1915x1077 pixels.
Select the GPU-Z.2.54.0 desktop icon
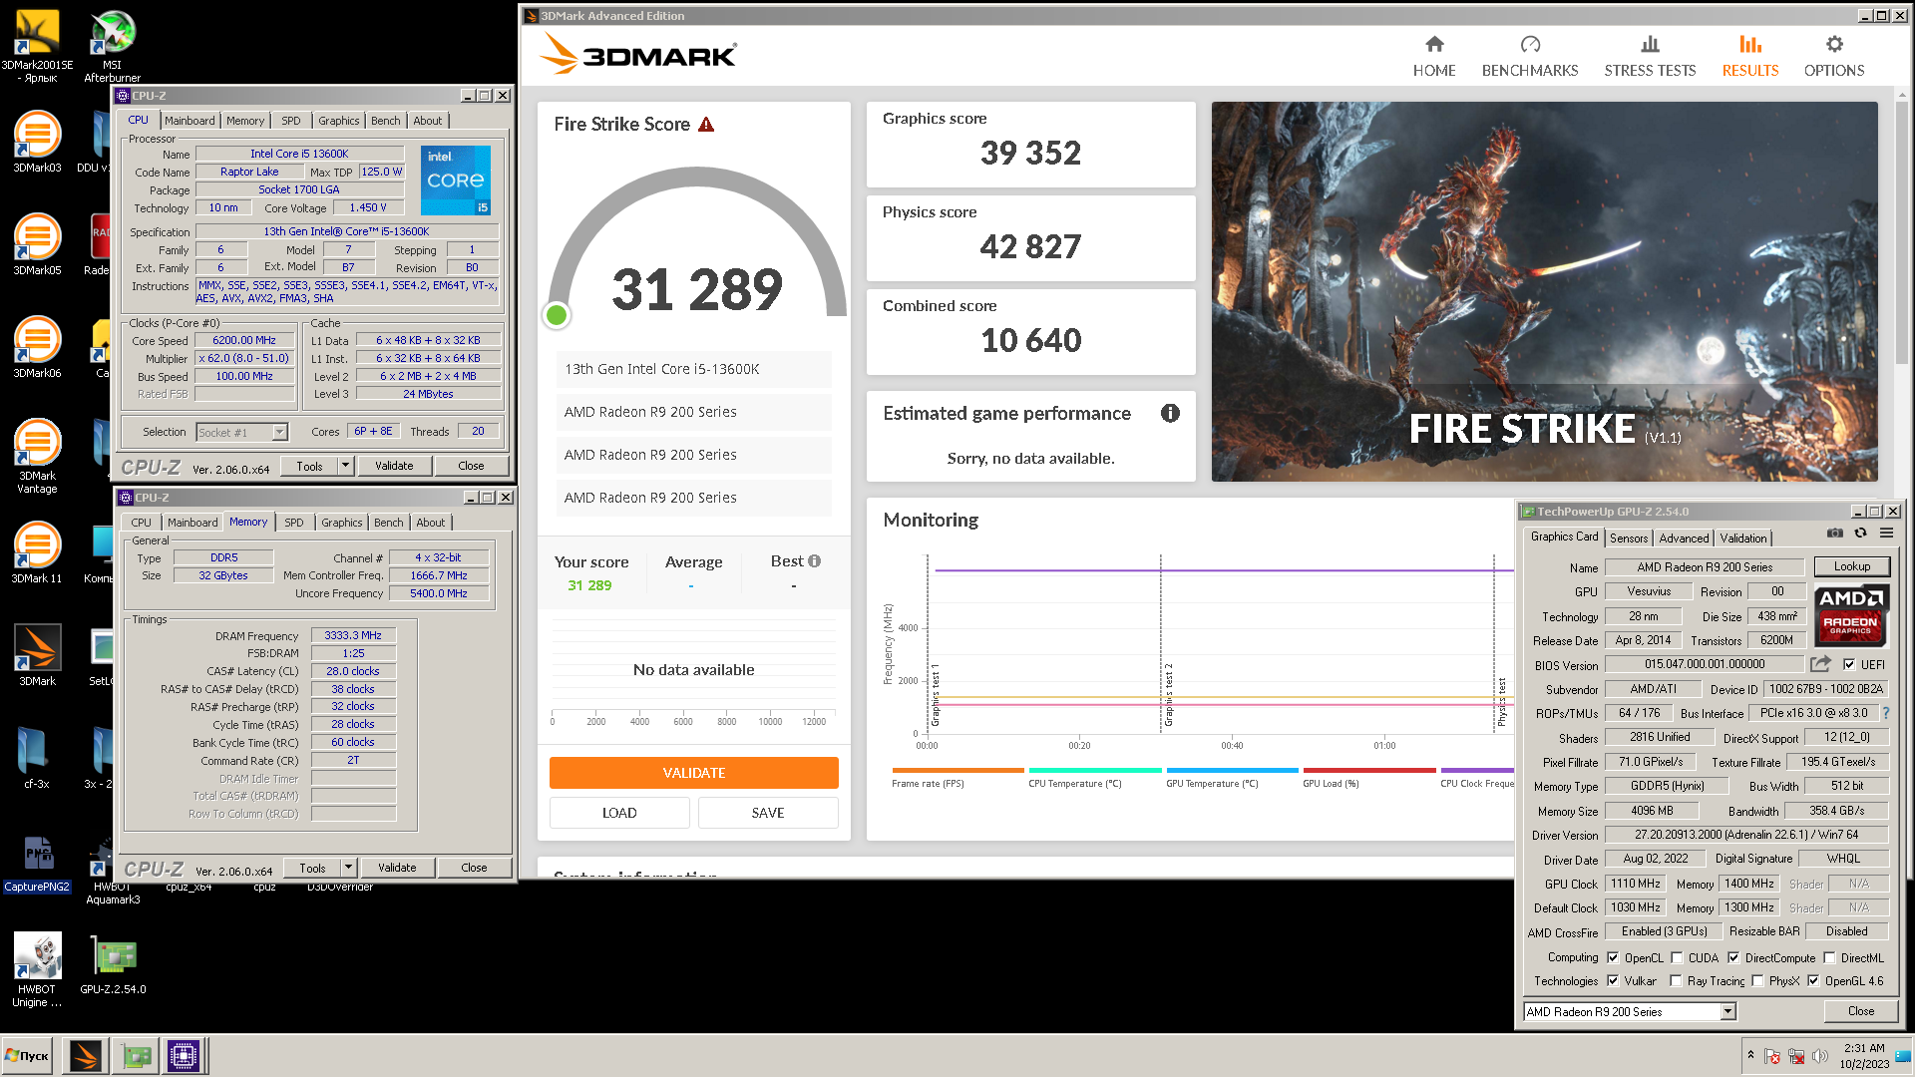click(113, 964)
